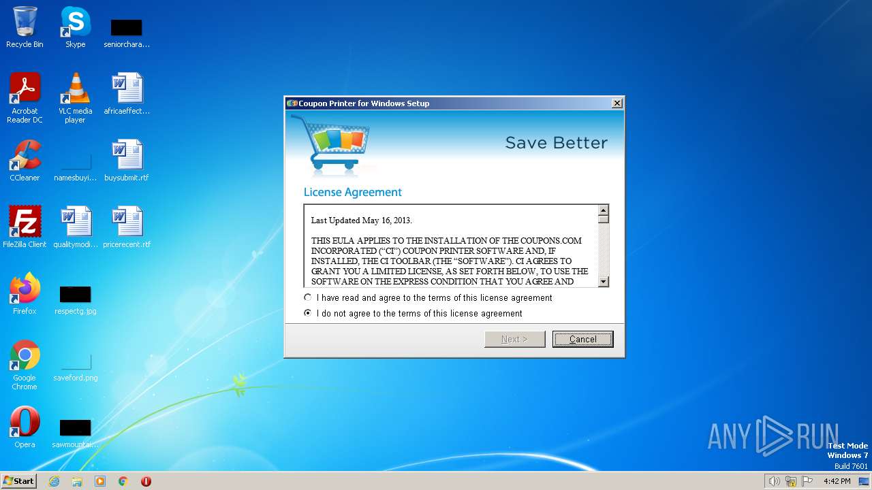Click the license scrollbar thumb
Image resolution: width=872 pixels, height=490 pixels.
603,218
